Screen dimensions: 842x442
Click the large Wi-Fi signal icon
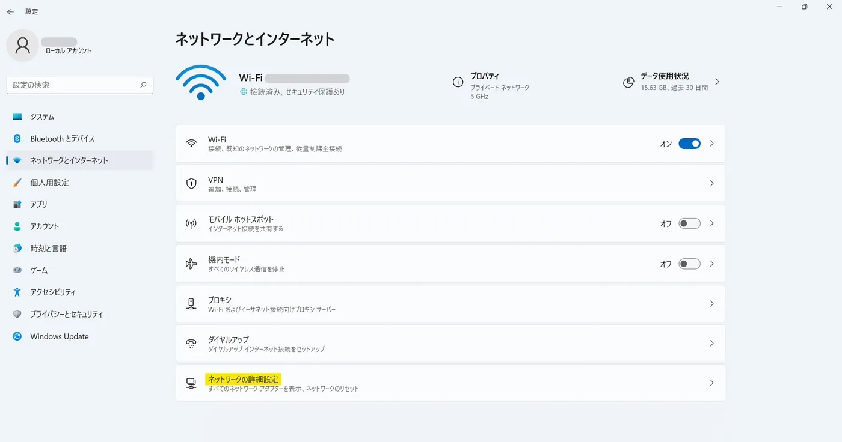(x=201, y=82)
